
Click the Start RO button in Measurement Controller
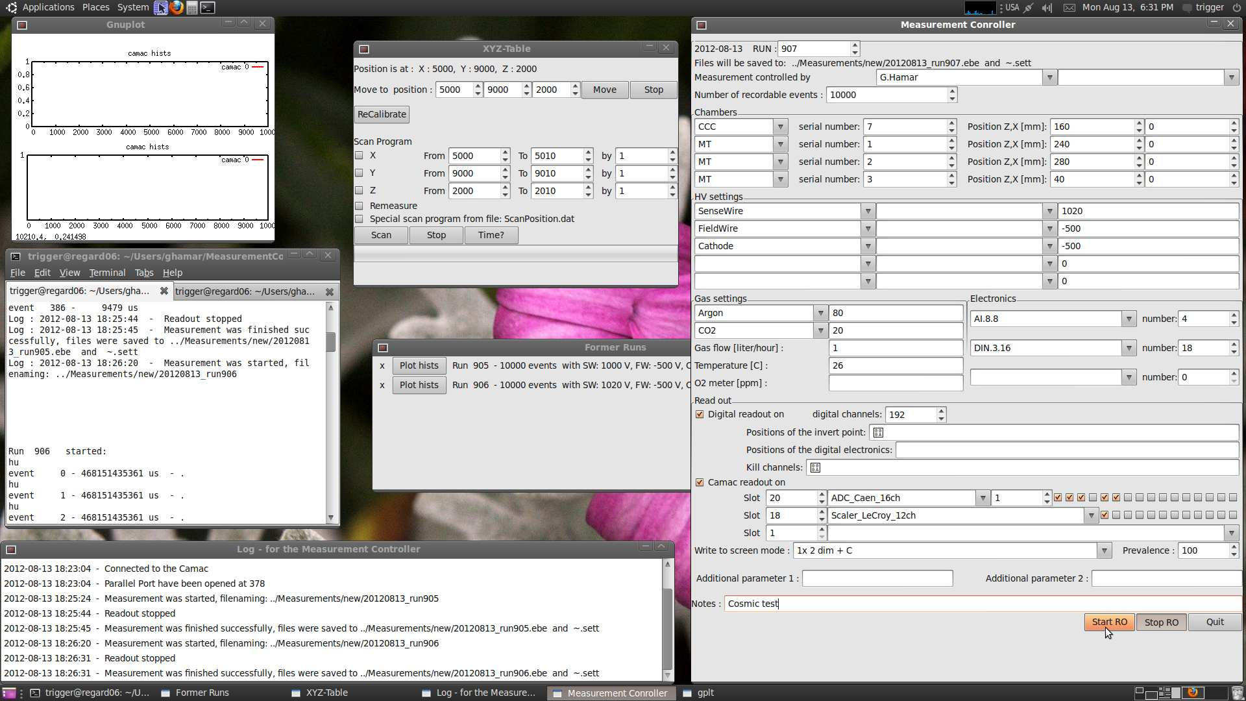pos(1109,621)
